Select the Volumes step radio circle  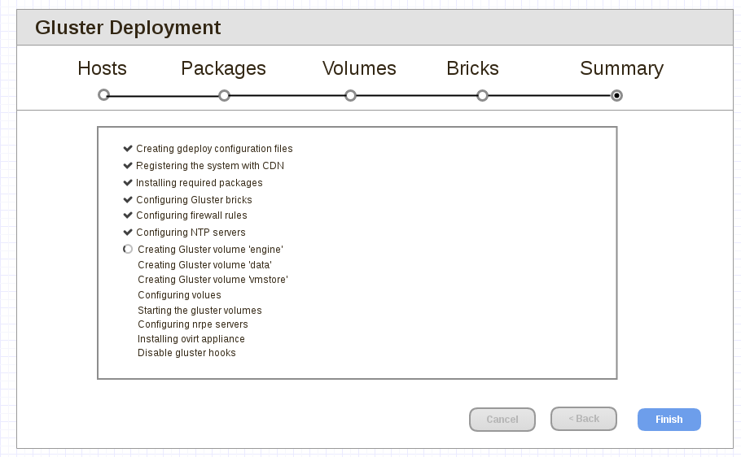(x=351, y=96)
